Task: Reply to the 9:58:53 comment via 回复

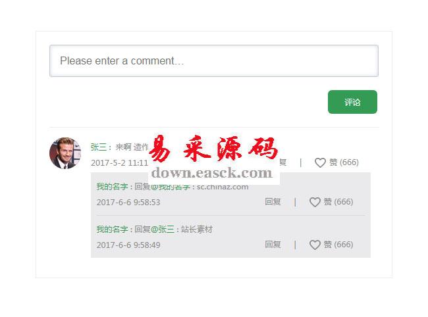Action: pyautogui.click(x=273, y=202)
